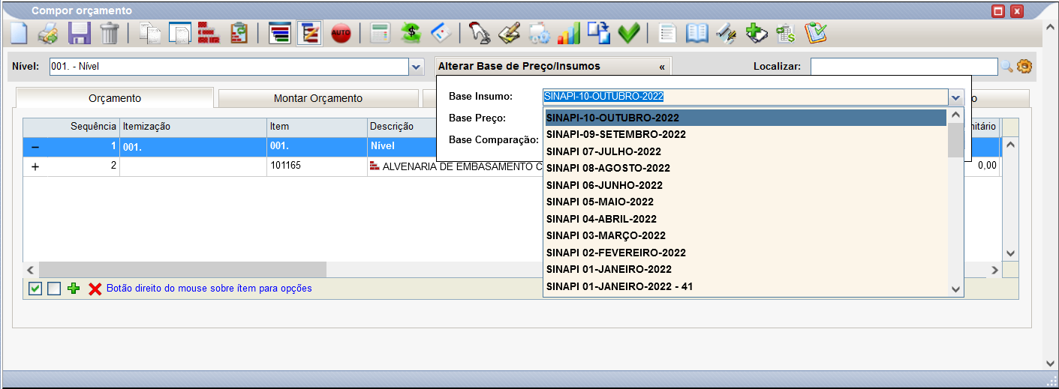Click the highlighted list edit pencil icon

coord(309,33)
